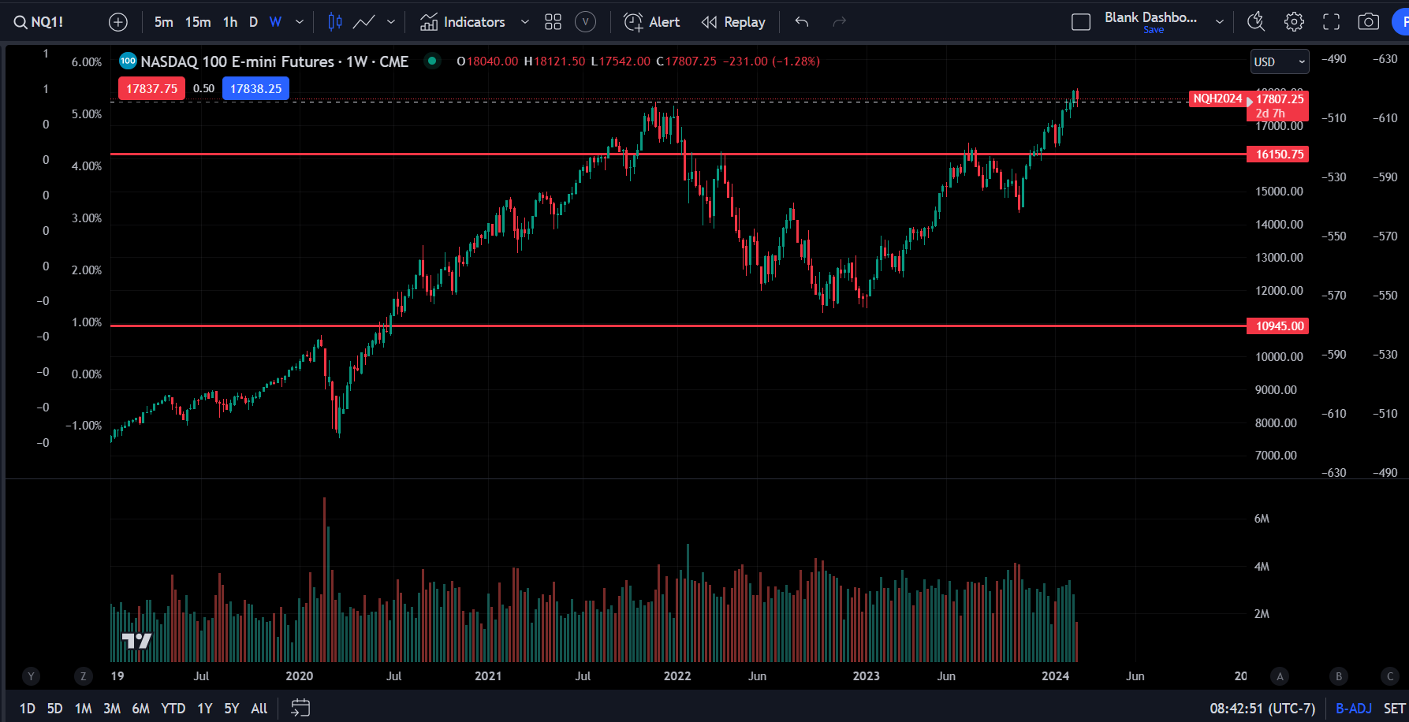
Task: Open chart settings gear icon
Action: point(1294,22)
